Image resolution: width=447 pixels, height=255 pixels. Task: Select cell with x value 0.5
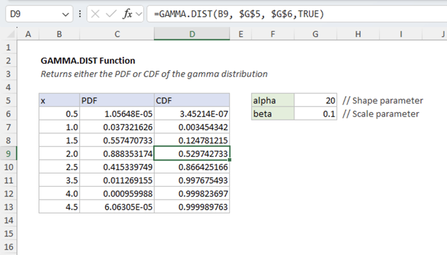coord(59,114)
